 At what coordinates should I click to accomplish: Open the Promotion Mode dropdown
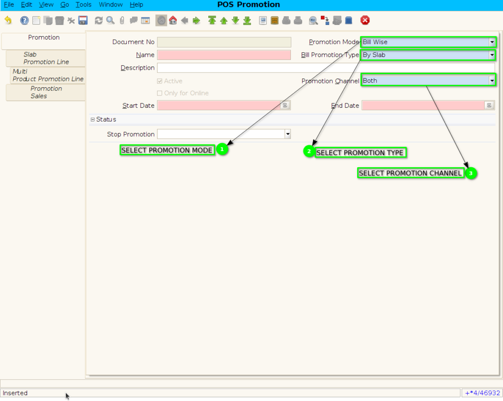click(x=492, y=42)
